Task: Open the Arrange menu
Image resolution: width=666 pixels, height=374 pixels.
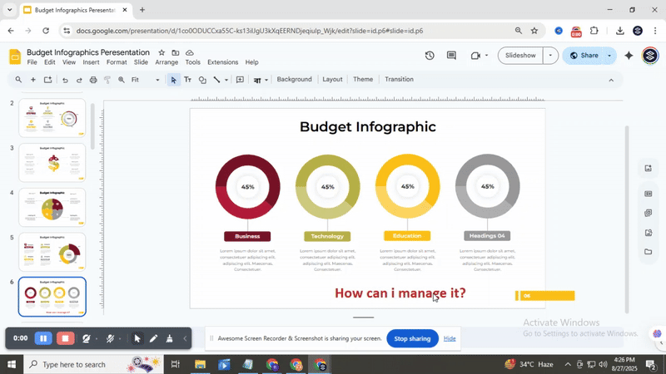Action: tap(166, 62)
